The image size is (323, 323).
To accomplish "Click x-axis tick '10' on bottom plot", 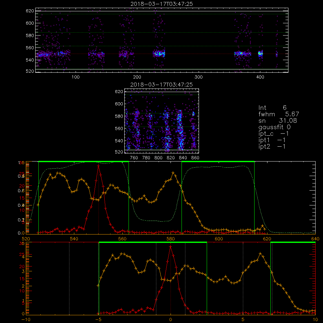I will pos(315,320).
